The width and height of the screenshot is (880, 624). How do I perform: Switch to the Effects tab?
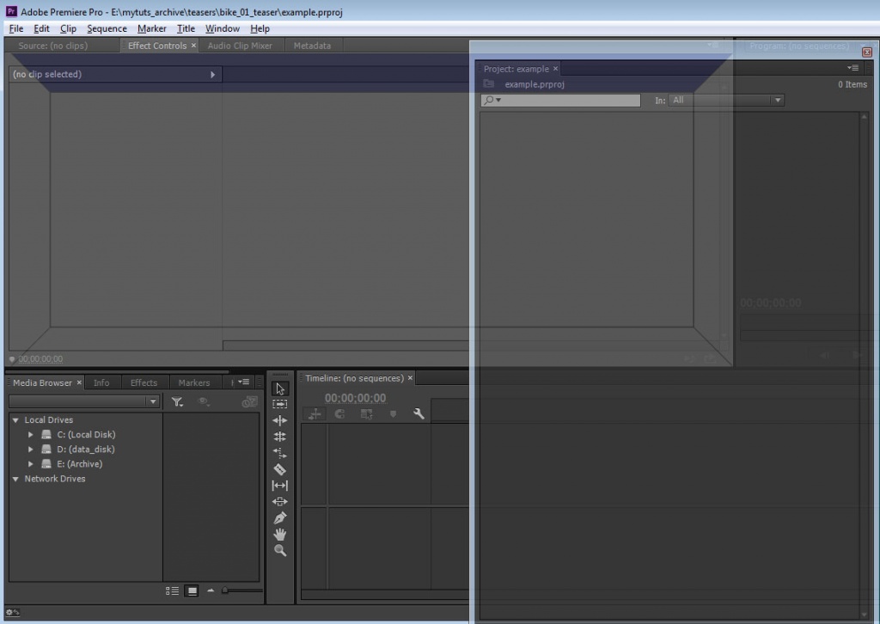click(144, 382)
